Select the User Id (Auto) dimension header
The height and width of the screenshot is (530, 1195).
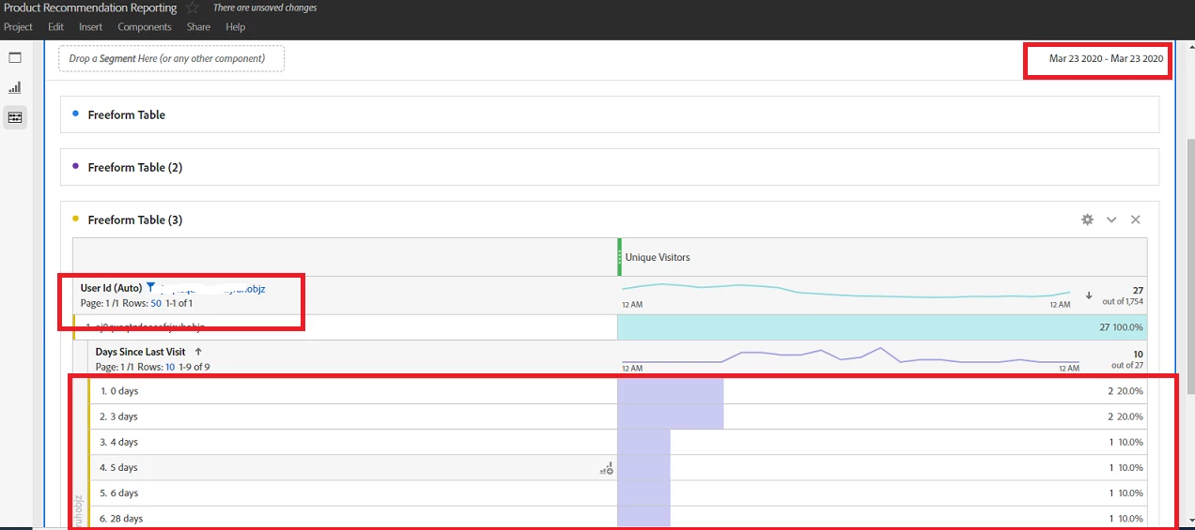(x=111, y=288)
